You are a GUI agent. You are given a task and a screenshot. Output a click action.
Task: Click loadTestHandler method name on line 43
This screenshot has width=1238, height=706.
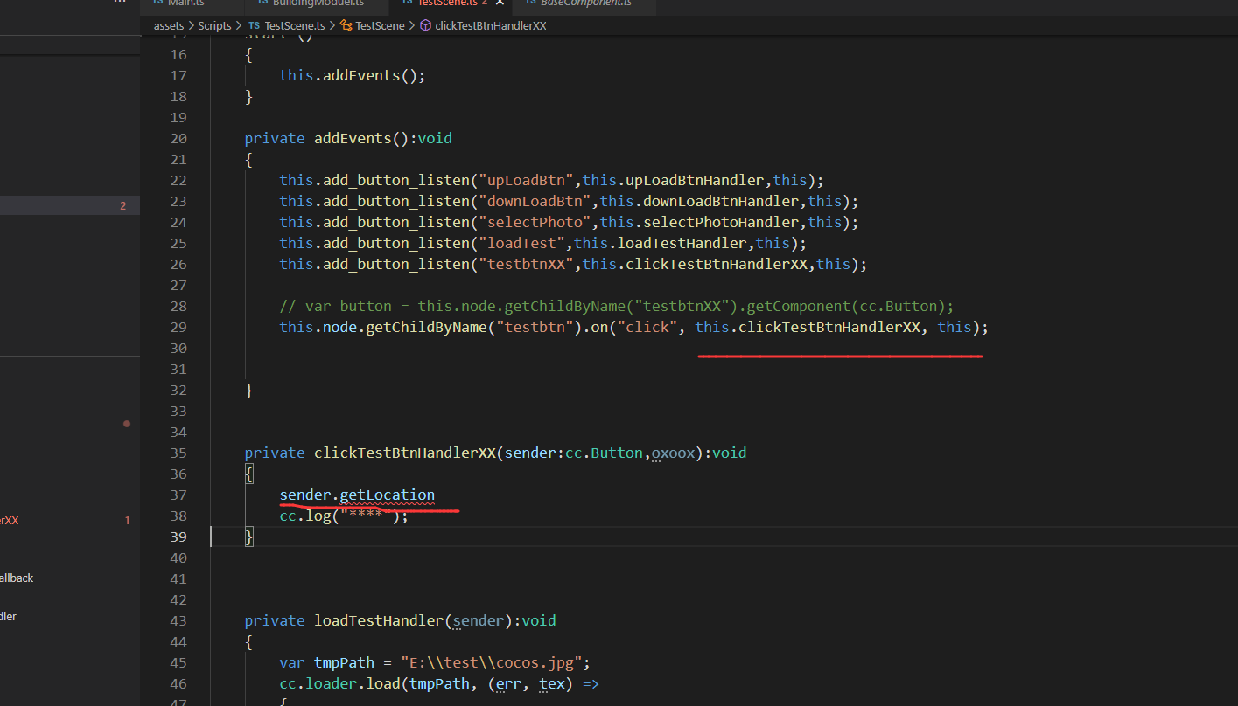[379, 620]
